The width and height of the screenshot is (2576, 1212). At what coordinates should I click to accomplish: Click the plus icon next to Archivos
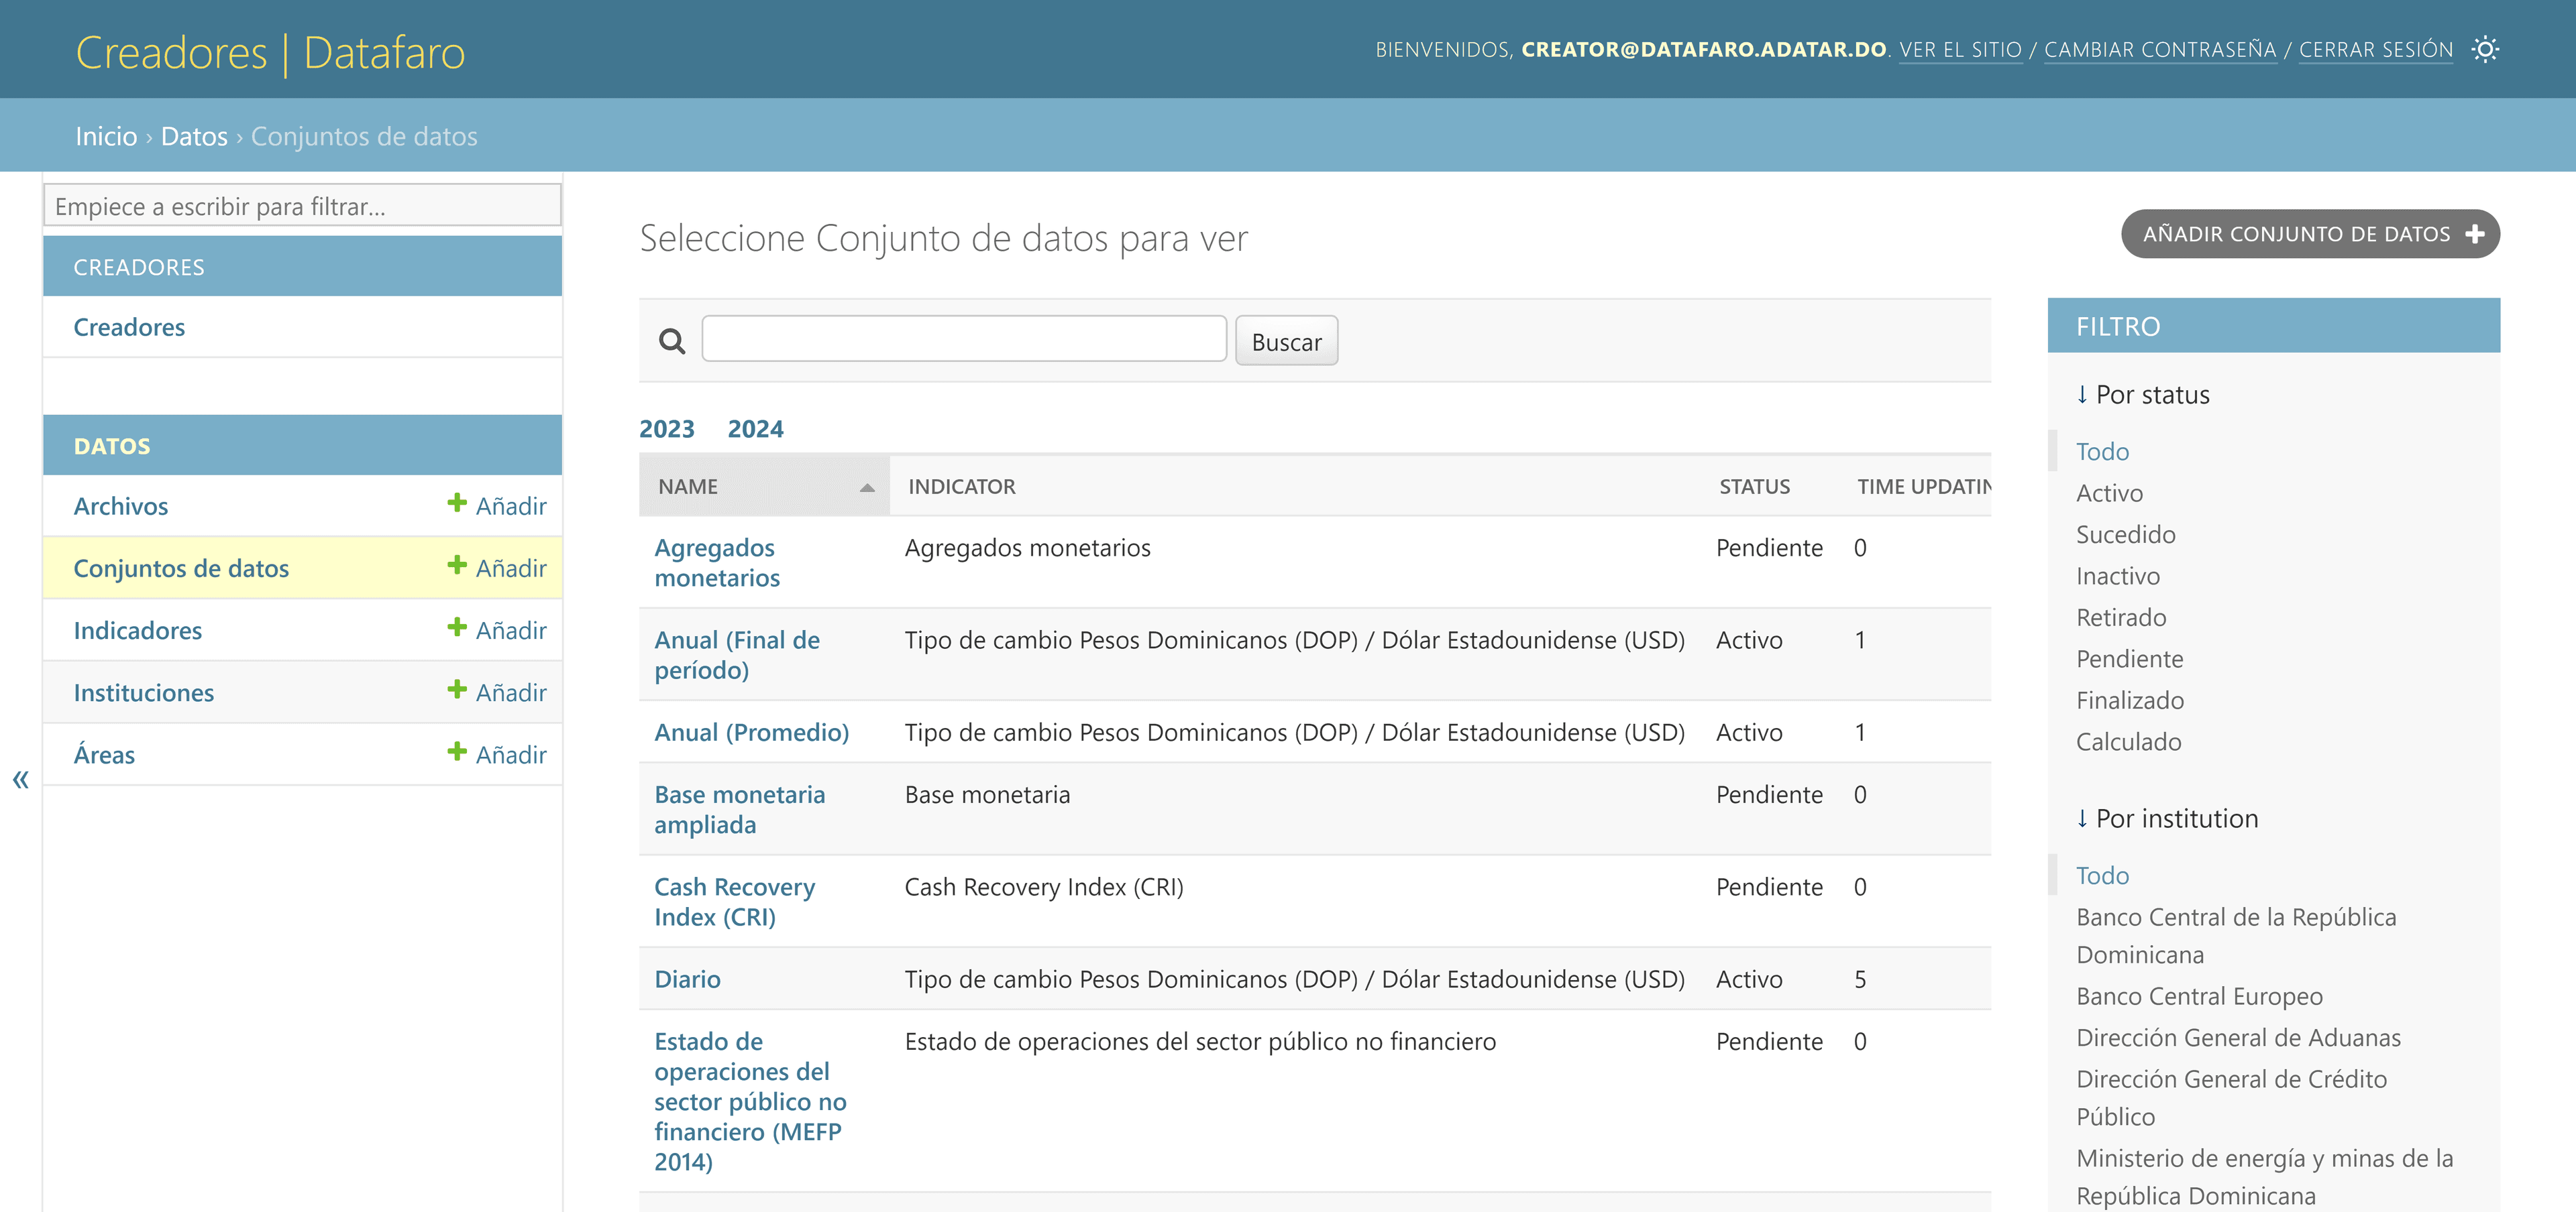[457, 503]
